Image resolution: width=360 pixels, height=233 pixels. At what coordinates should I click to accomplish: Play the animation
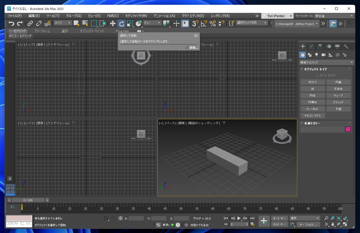click(239, 218)
